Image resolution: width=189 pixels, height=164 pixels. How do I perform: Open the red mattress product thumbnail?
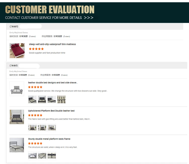17,51
